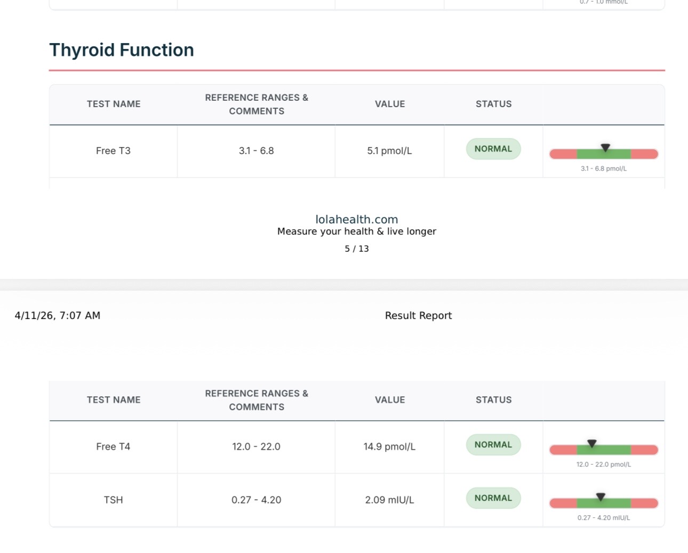Click the 0.27 - 4.20 reference range cell
Screen dimensions: 688x553
click(x=256, y=500)
